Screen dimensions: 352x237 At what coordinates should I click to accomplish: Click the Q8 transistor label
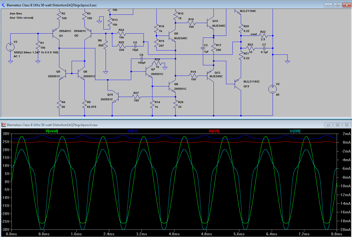pos(176,84)
